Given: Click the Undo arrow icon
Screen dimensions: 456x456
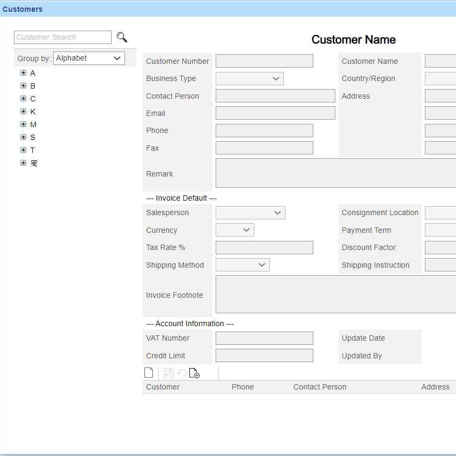Looking at the screenshot, I should point(182,373).
